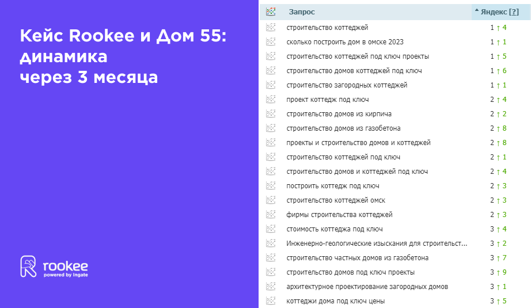531x308 pixels.
Task: Select query "строительство загородных коттеджей"
Action: [347, 85]
